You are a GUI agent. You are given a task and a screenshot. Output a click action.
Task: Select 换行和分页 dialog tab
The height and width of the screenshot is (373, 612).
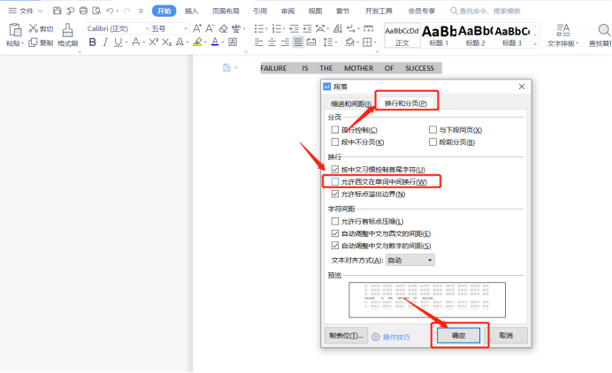(x=406, y=103)
